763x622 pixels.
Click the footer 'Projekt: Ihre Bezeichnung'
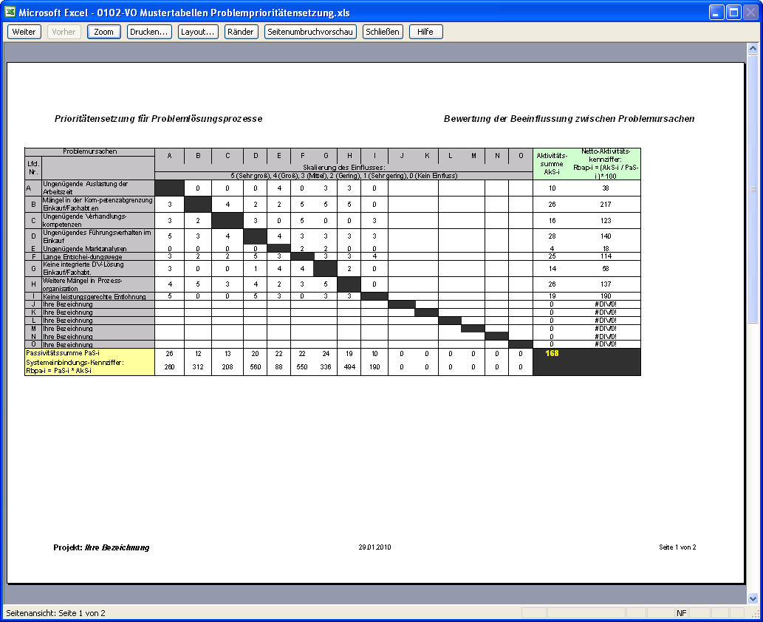click(x=101, y=547)
